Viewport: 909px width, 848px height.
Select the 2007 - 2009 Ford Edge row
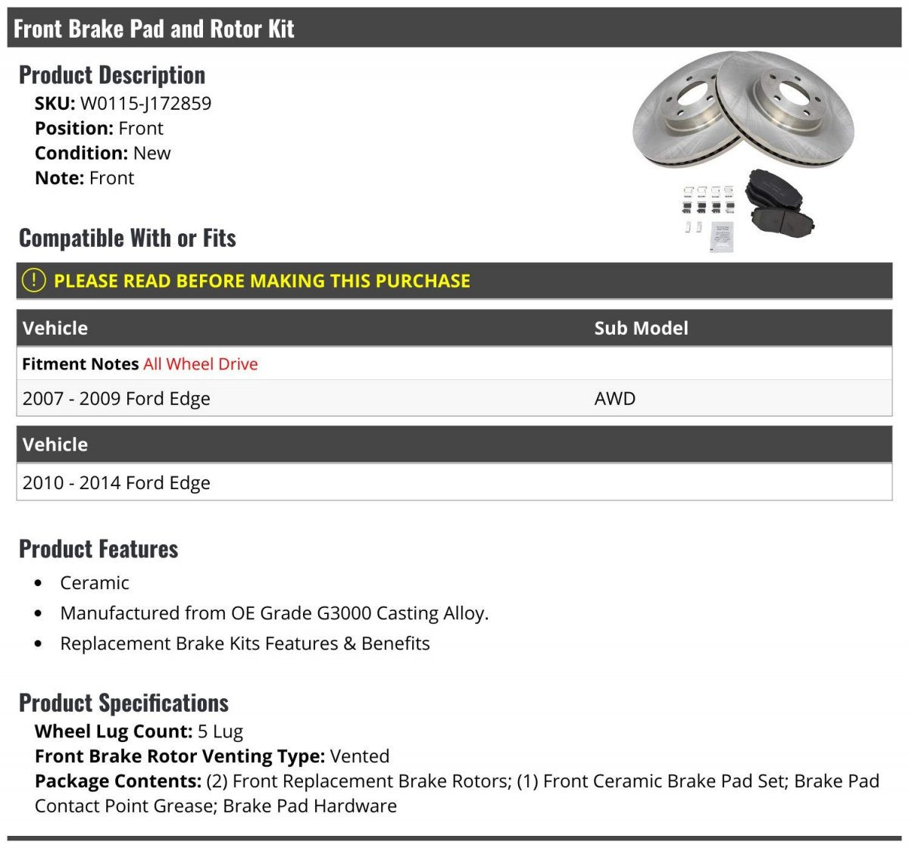pos(117,399)
